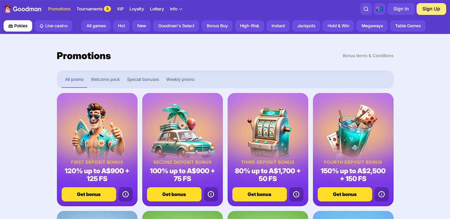
Task: Select the Weekly promo tab
Action: (x=180, y=80)
